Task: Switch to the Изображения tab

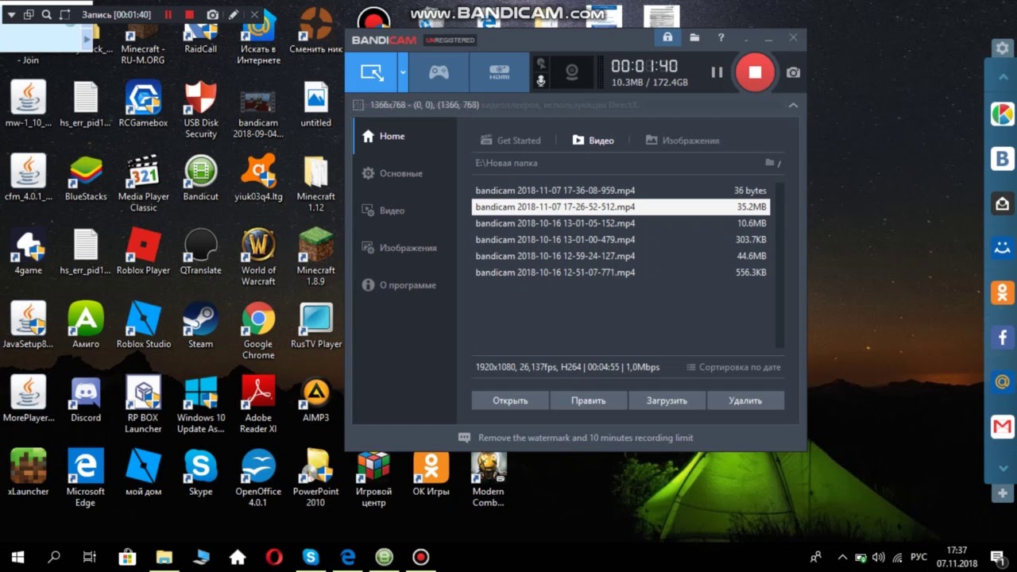Action: point(683,141)
